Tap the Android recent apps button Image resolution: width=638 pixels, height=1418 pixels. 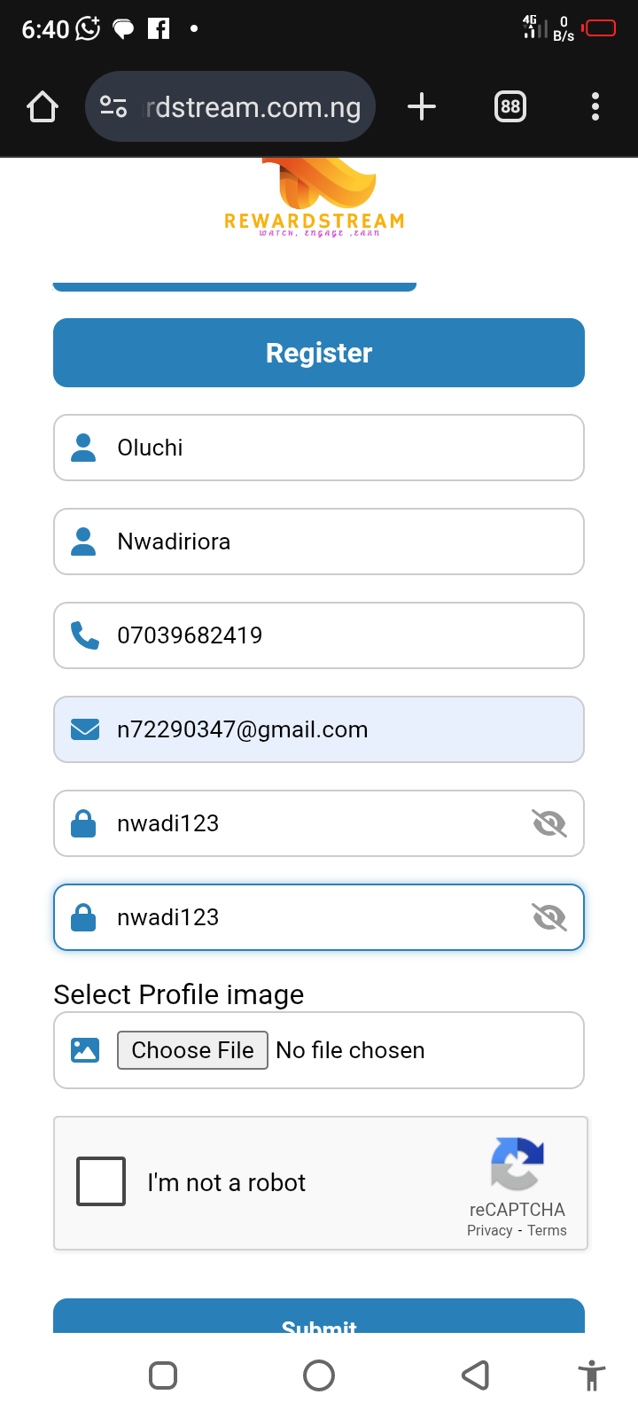point(163,1375)
